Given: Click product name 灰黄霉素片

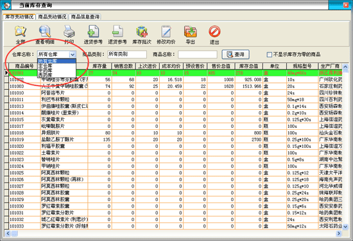Looking at the screenshot, I should pyautogui.click(x=53, y=120).
